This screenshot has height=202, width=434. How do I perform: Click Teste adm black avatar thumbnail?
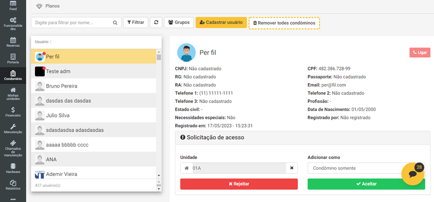(x=40, y=71)
